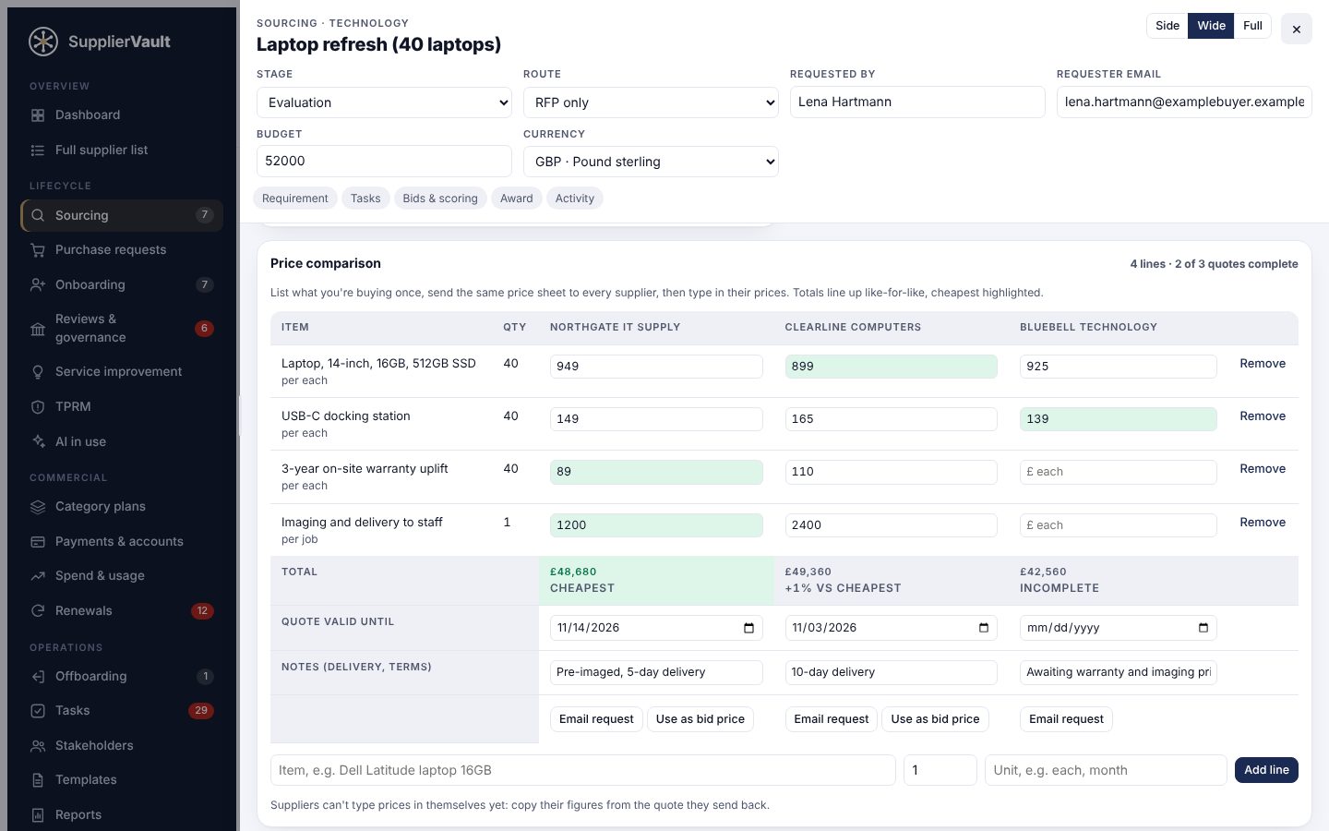Image resolution: width=1329 pixels, height=831 pixels.
Task: Click Email request under Bluebell Technology
Action: coord(1066,719)
